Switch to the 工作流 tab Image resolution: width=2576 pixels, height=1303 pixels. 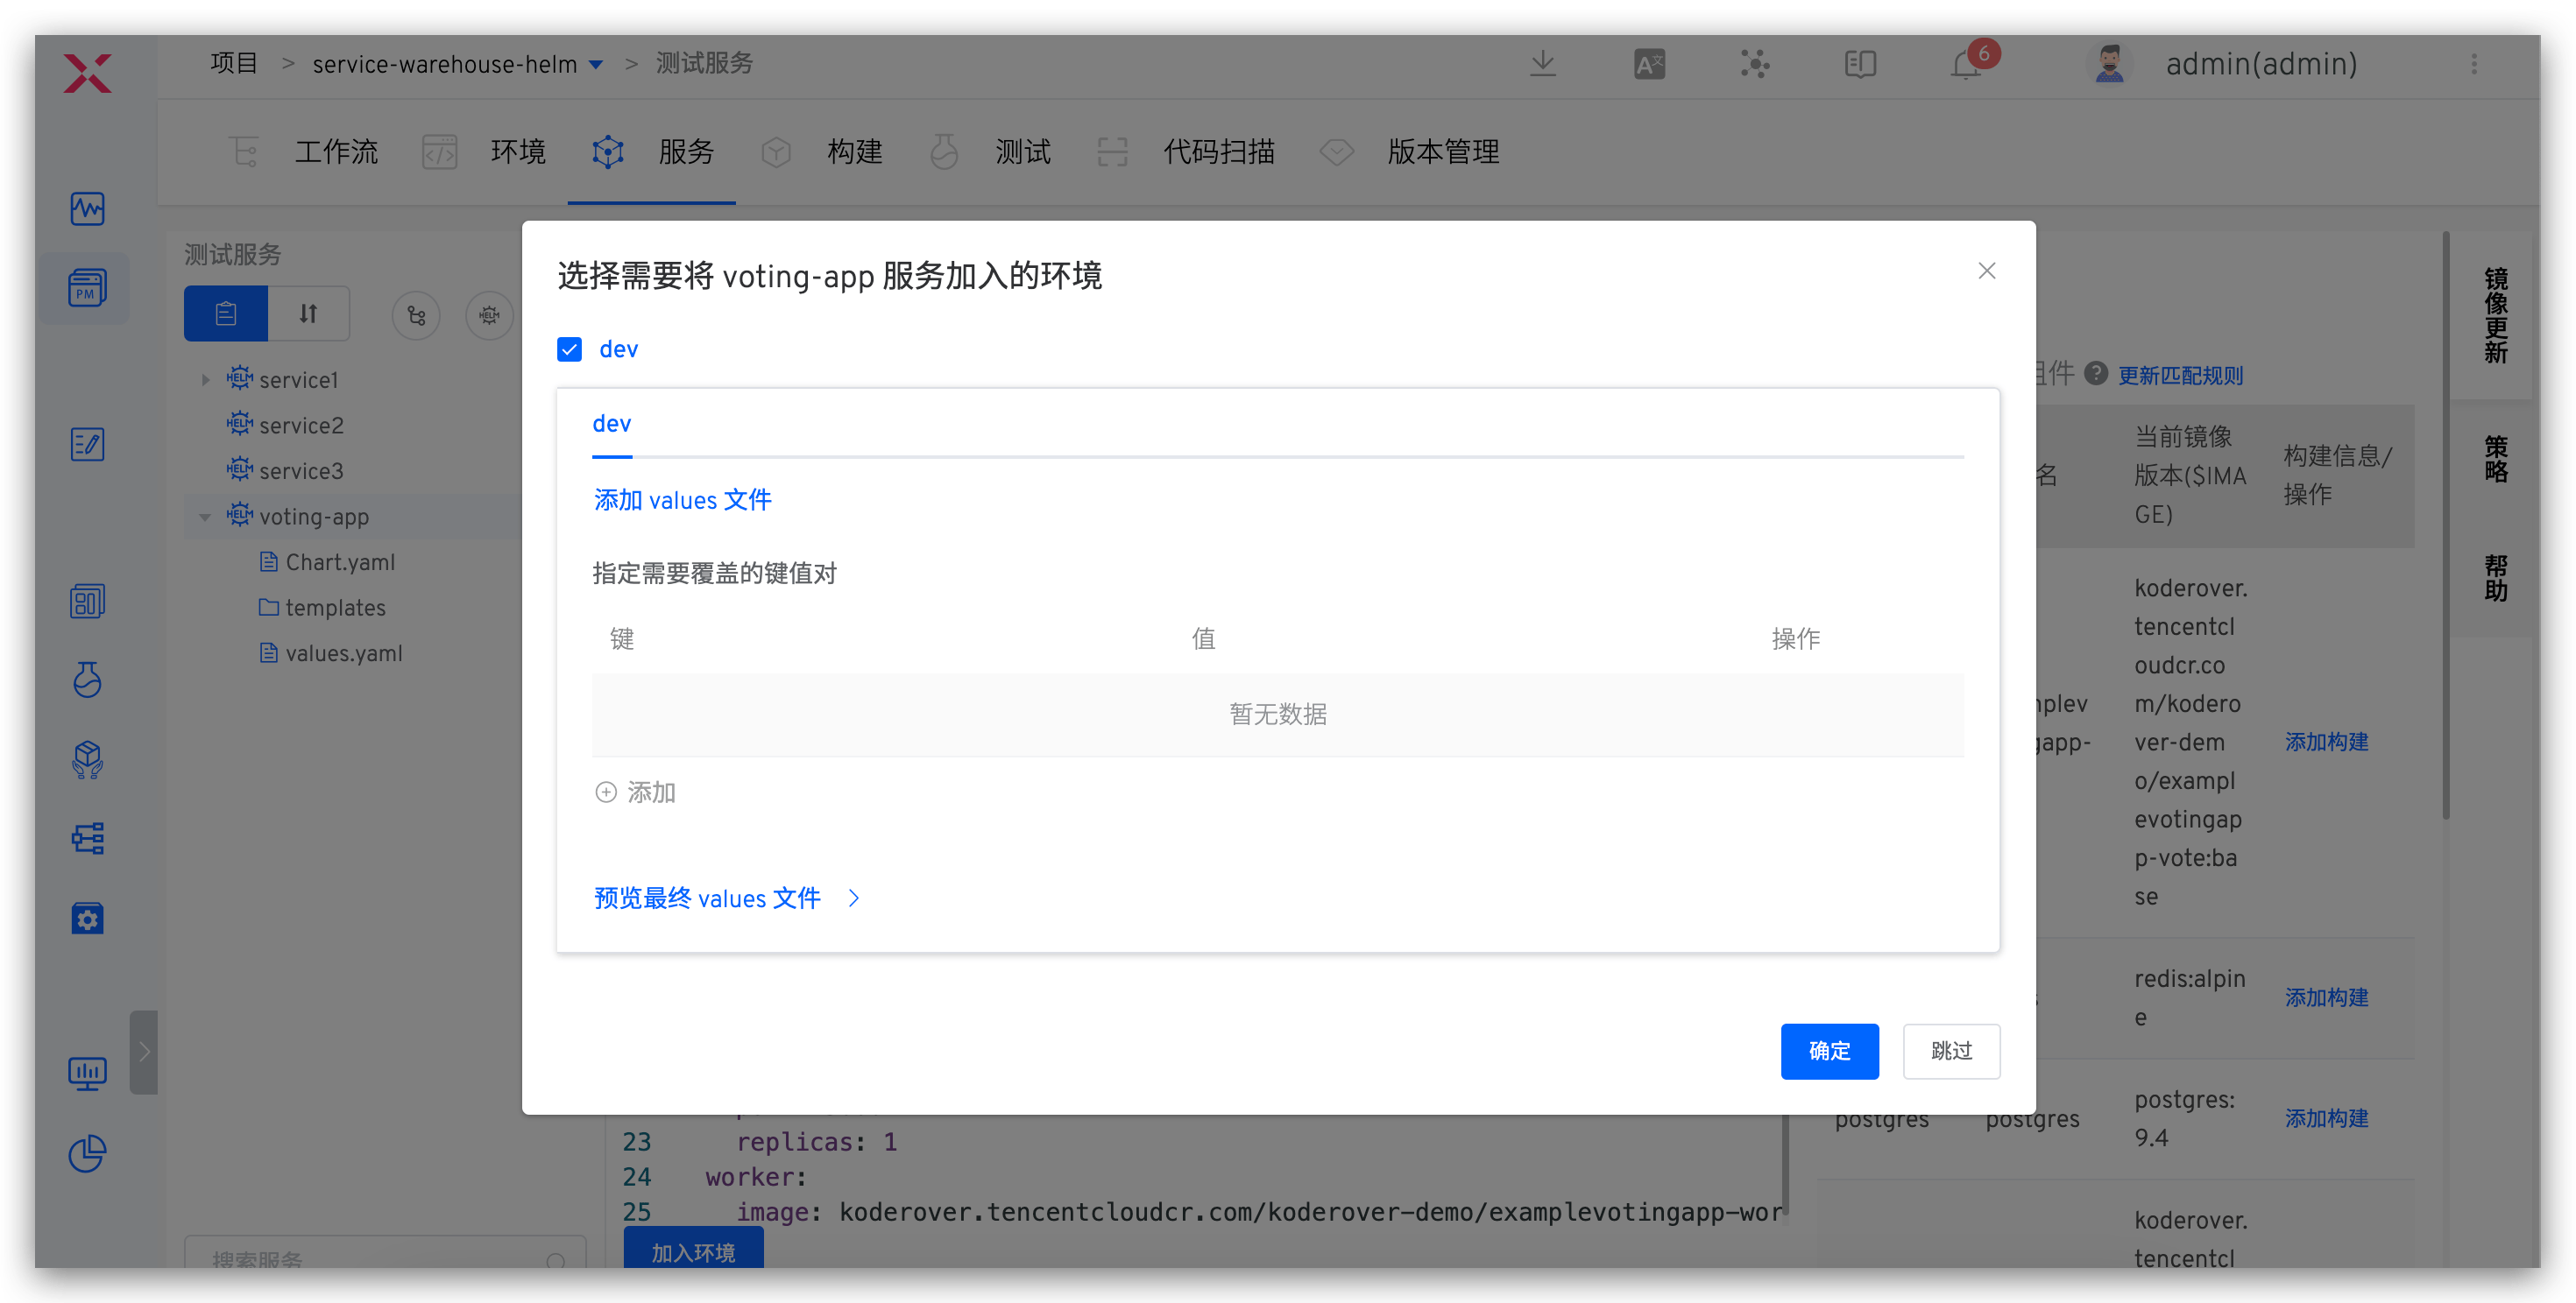pyautogui.click(x=303, y=153)
